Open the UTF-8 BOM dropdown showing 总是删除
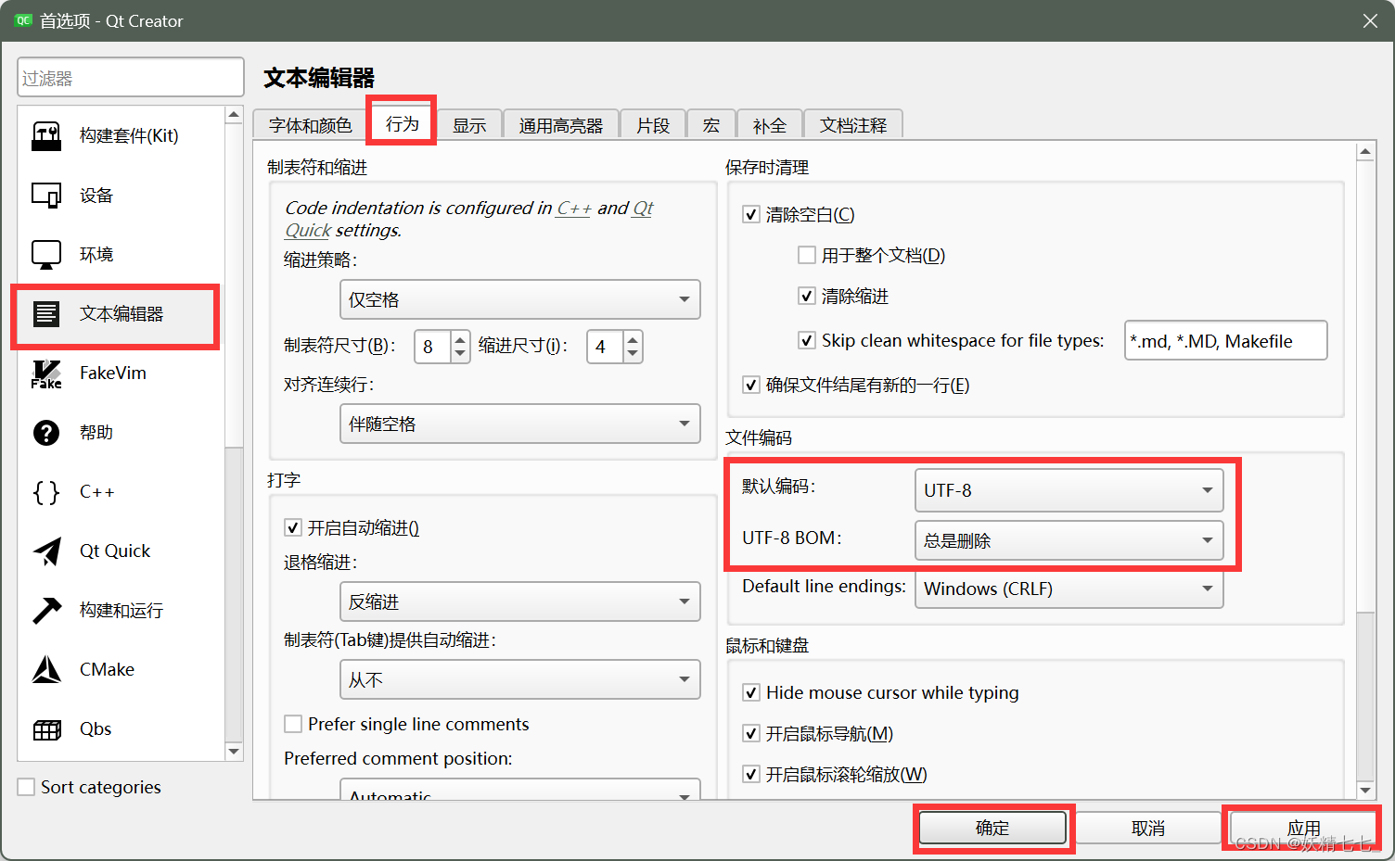 1069,540
